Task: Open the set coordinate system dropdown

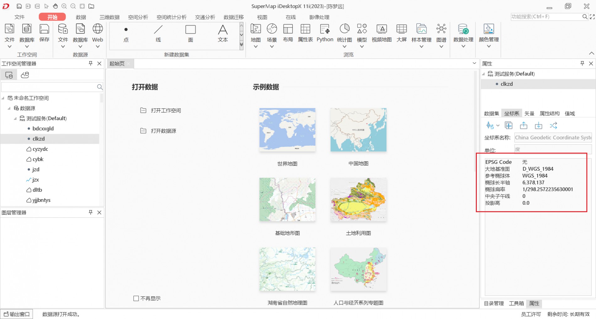Action: [x=498, y=126]
